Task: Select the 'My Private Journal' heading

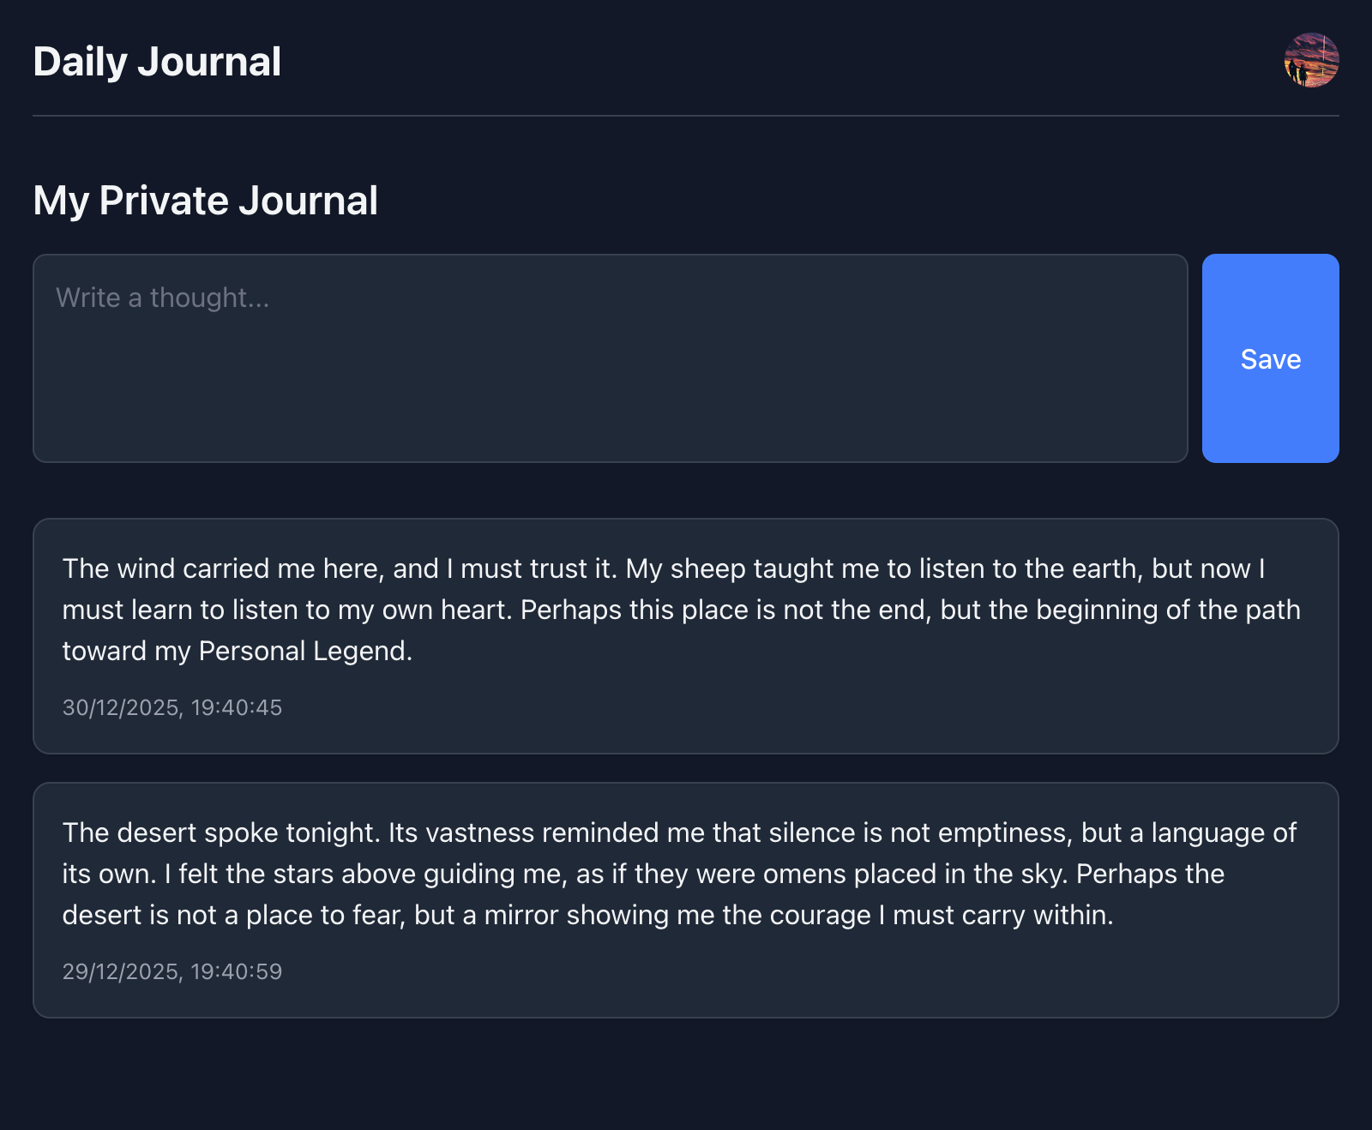Action: click(205, 201)
